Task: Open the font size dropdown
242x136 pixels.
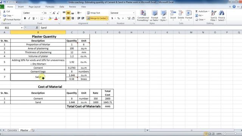Action: coord(50,13)
